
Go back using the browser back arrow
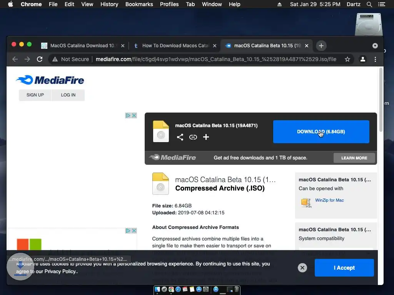15,59
